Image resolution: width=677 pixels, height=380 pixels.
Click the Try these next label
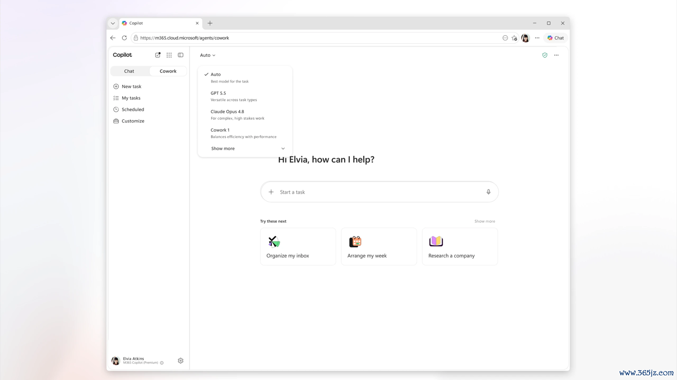tap(273, 221)
